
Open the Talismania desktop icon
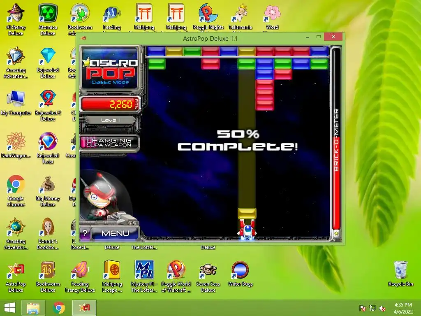[240, 17]
